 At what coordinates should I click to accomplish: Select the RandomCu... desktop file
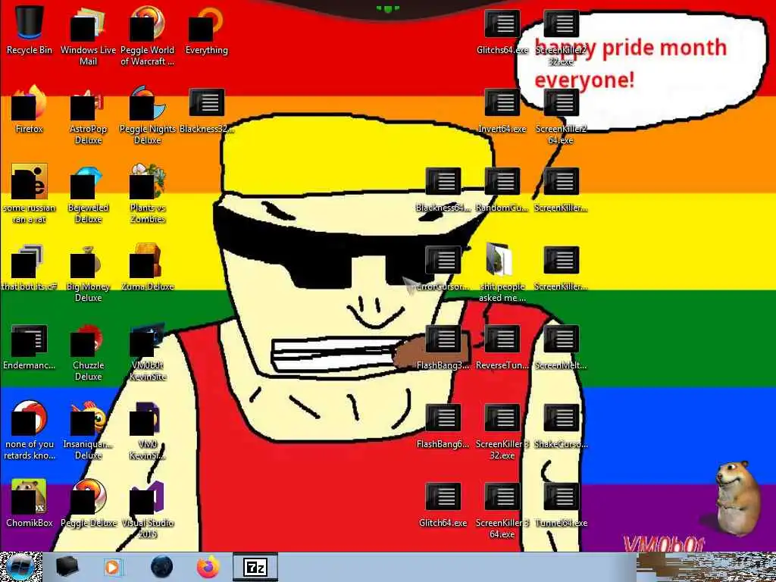pyautogui.click(x=502, y=189)
